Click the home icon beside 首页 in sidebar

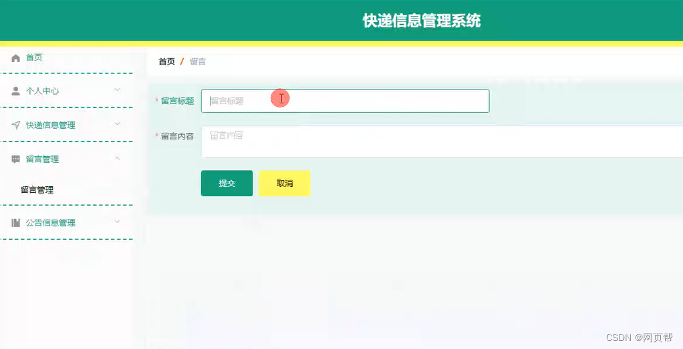(15, 58)
